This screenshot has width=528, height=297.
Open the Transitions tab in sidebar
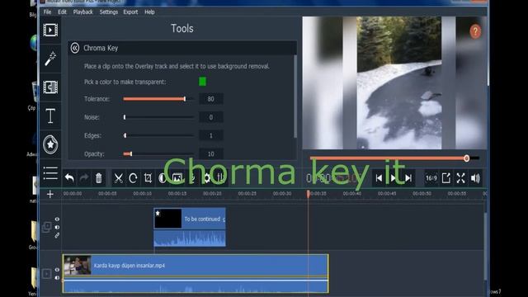(x=50, y=87)
